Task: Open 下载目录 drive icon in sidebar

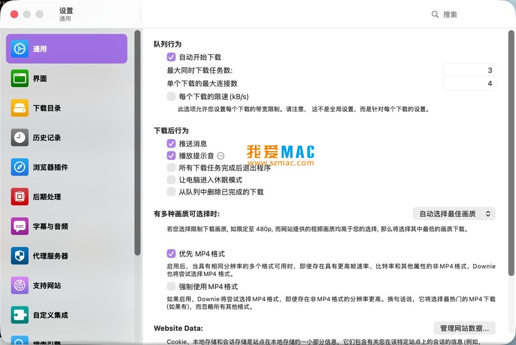Action: click(20, 108)
